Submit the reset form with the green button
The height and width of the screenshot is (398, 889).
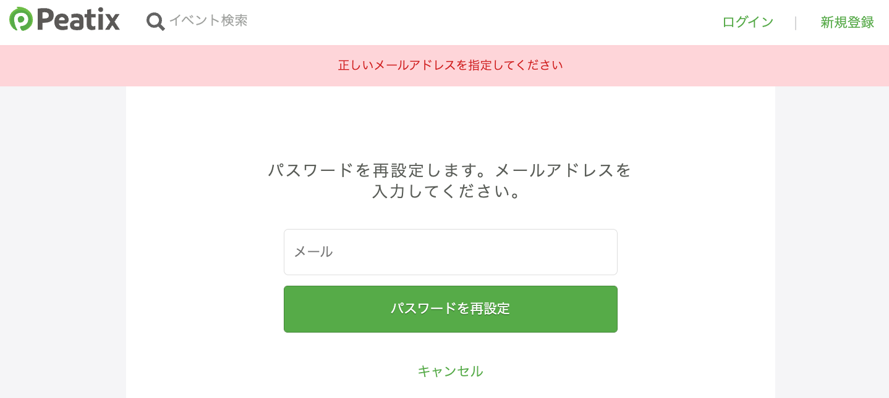(450, 309)
